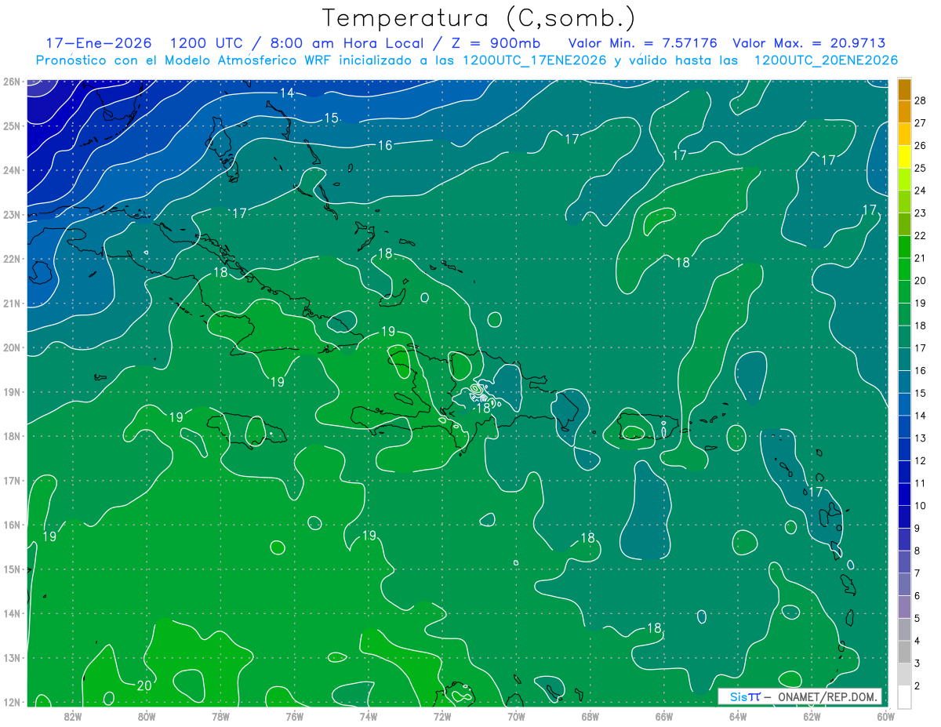Click the brown colorbar swatch above label 28
941x727 pixels.
click(904, 89)
